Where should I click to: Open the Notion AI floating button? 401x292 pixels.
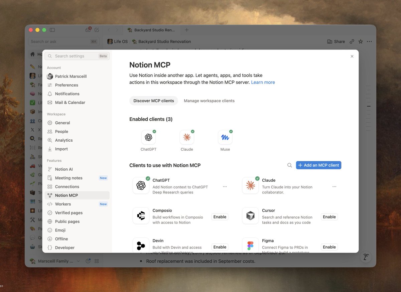(366, 257)
